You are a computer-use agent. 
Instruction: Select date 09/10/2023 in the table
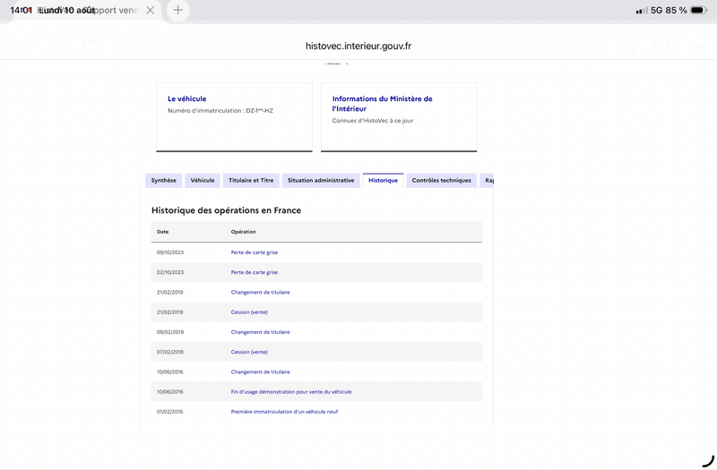(x=170, y=252)
